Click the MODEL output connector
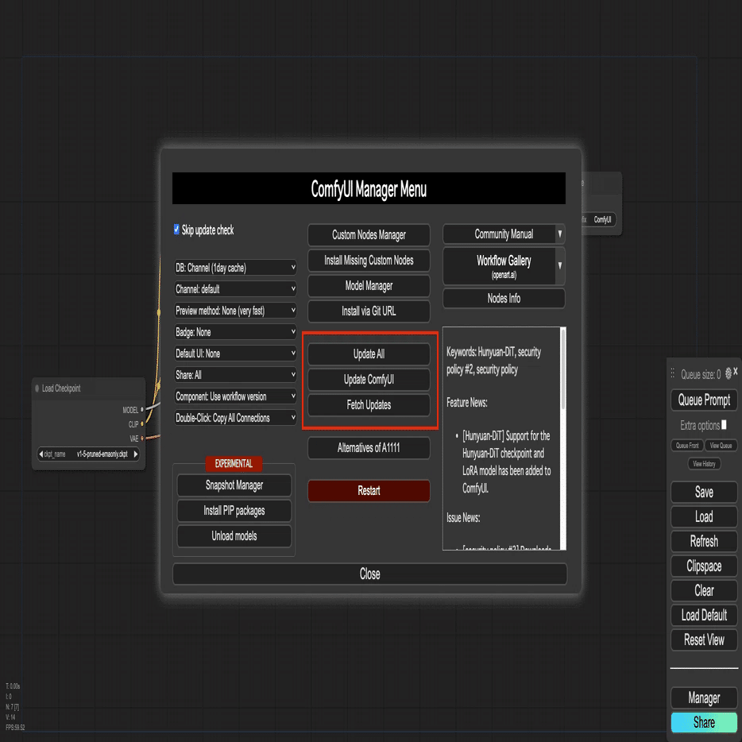 coord(142,410)
